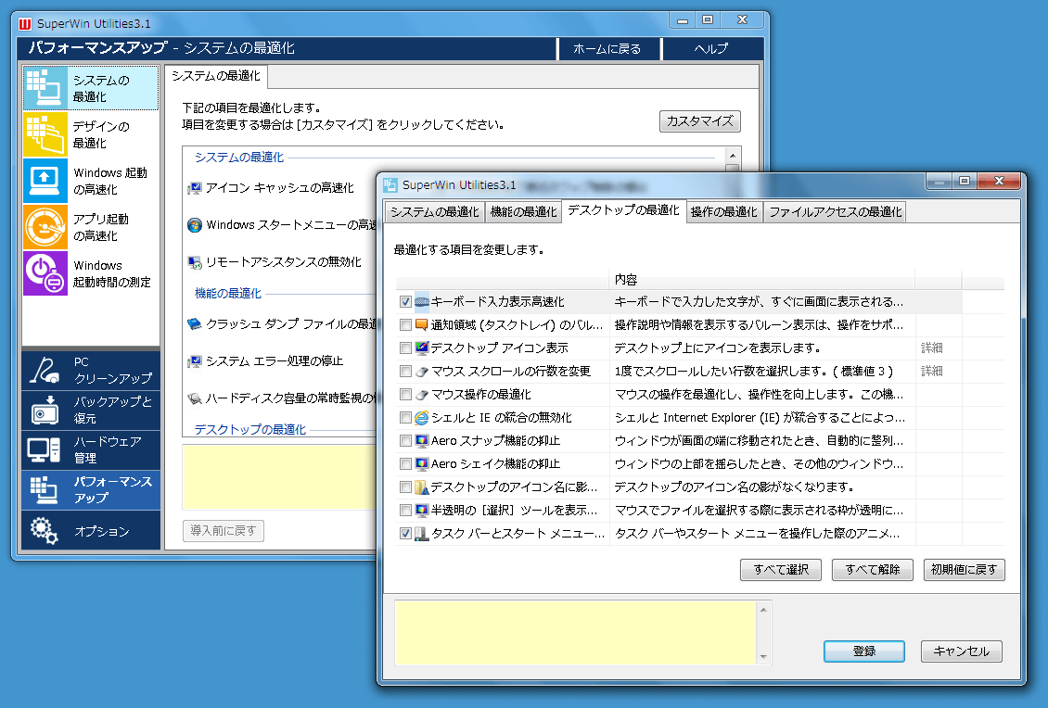Click 導入前に戻す button
This screenshot has width=1048, height=708.
point(224,531)
